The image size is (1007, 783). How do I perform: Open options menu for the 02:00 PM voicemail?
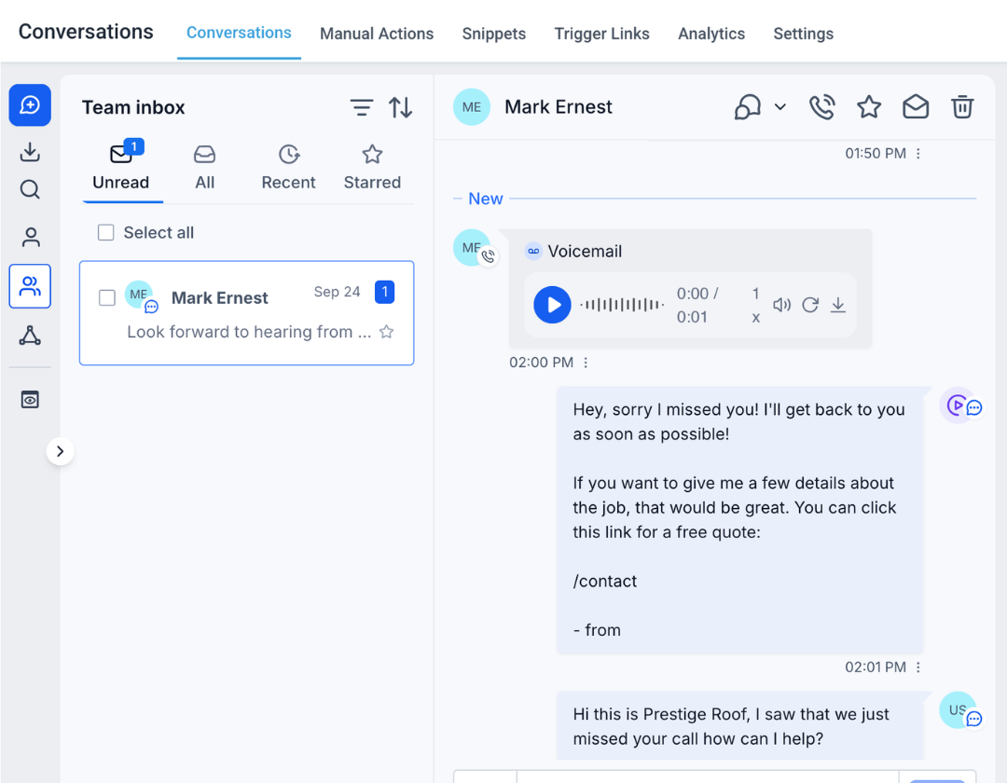586,363
